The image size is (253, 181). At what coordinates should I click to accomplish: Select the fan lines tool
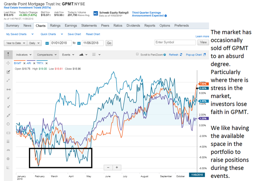click(x=8, y=168)
